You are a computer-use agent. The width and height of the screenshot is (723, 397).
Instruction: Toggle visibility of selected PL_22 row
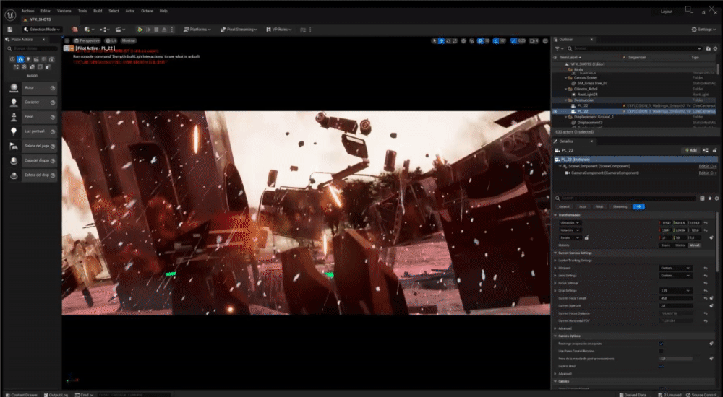[555, 111]
